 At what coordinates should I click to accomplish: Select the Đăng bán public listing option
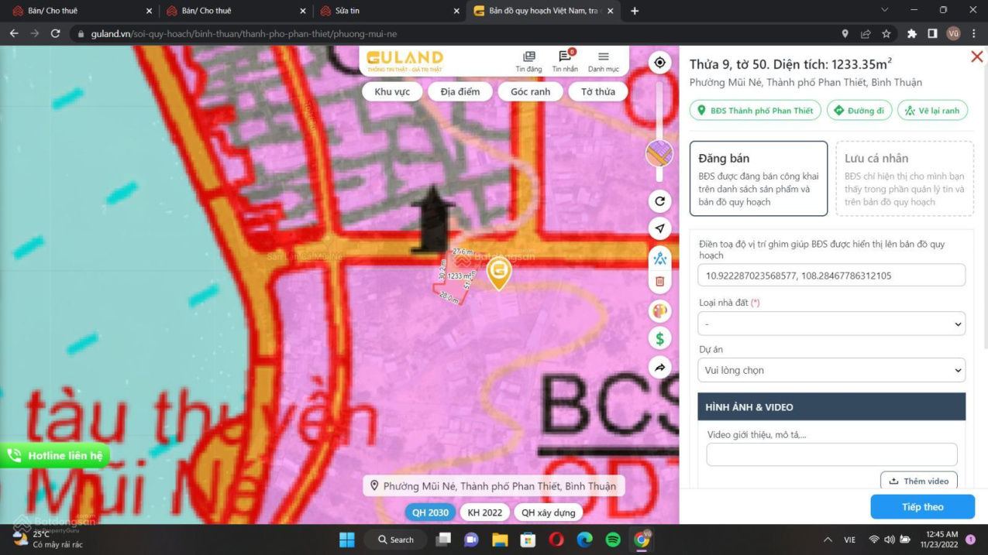pyautogui.click(x=758, y=179)
